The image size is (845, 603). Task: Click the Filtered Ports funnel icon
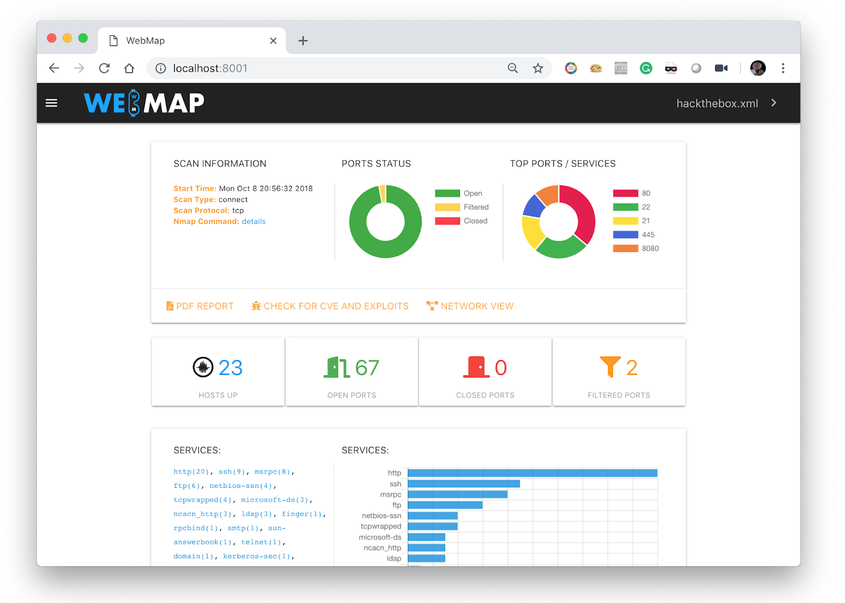point(611,368)
